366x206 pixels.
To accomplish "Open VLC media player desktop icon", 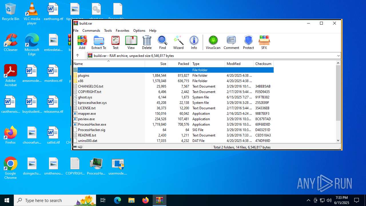I will [32, 14].
